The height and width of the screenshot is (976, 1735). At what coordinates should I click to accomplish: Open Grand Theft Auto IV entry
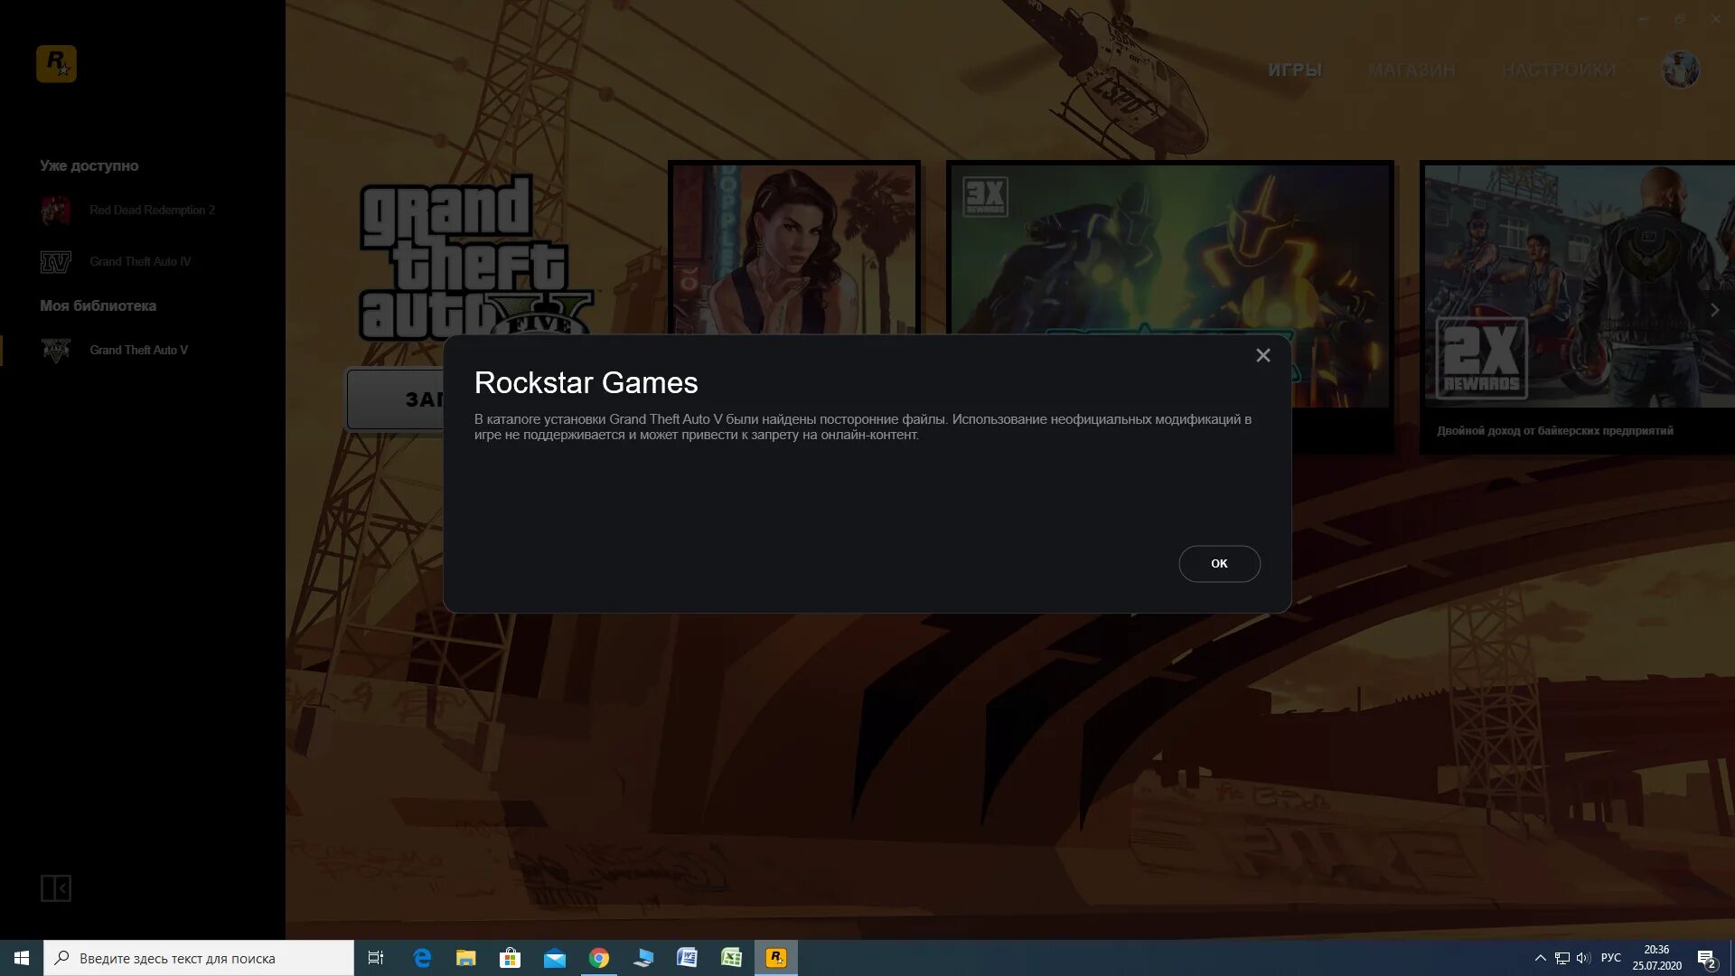tap(139, 261)
